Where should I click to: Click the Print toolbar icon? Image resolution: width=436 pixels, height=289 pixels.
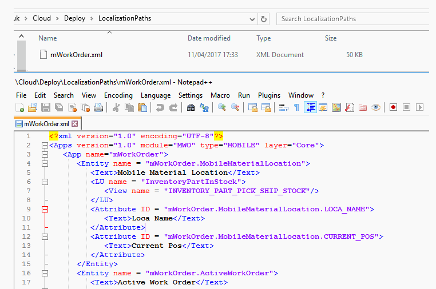(98, 107)
